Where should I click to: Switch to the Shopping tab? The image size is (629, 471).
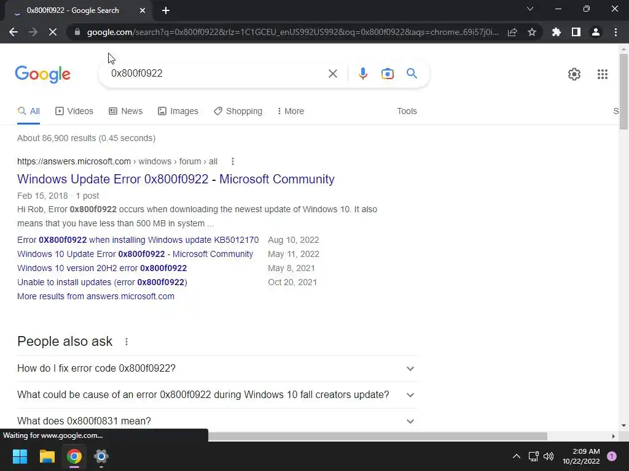click(x=238, y=111)
